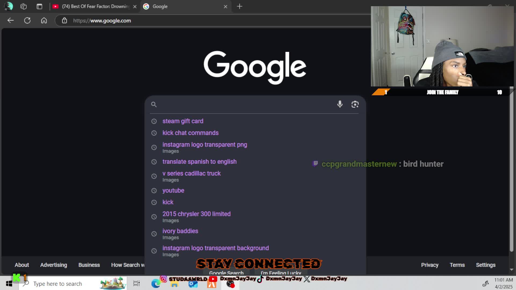Close the Best Of Fear Factor tab
Viewport: 516px width, 290px height.
tap(135, 6)
